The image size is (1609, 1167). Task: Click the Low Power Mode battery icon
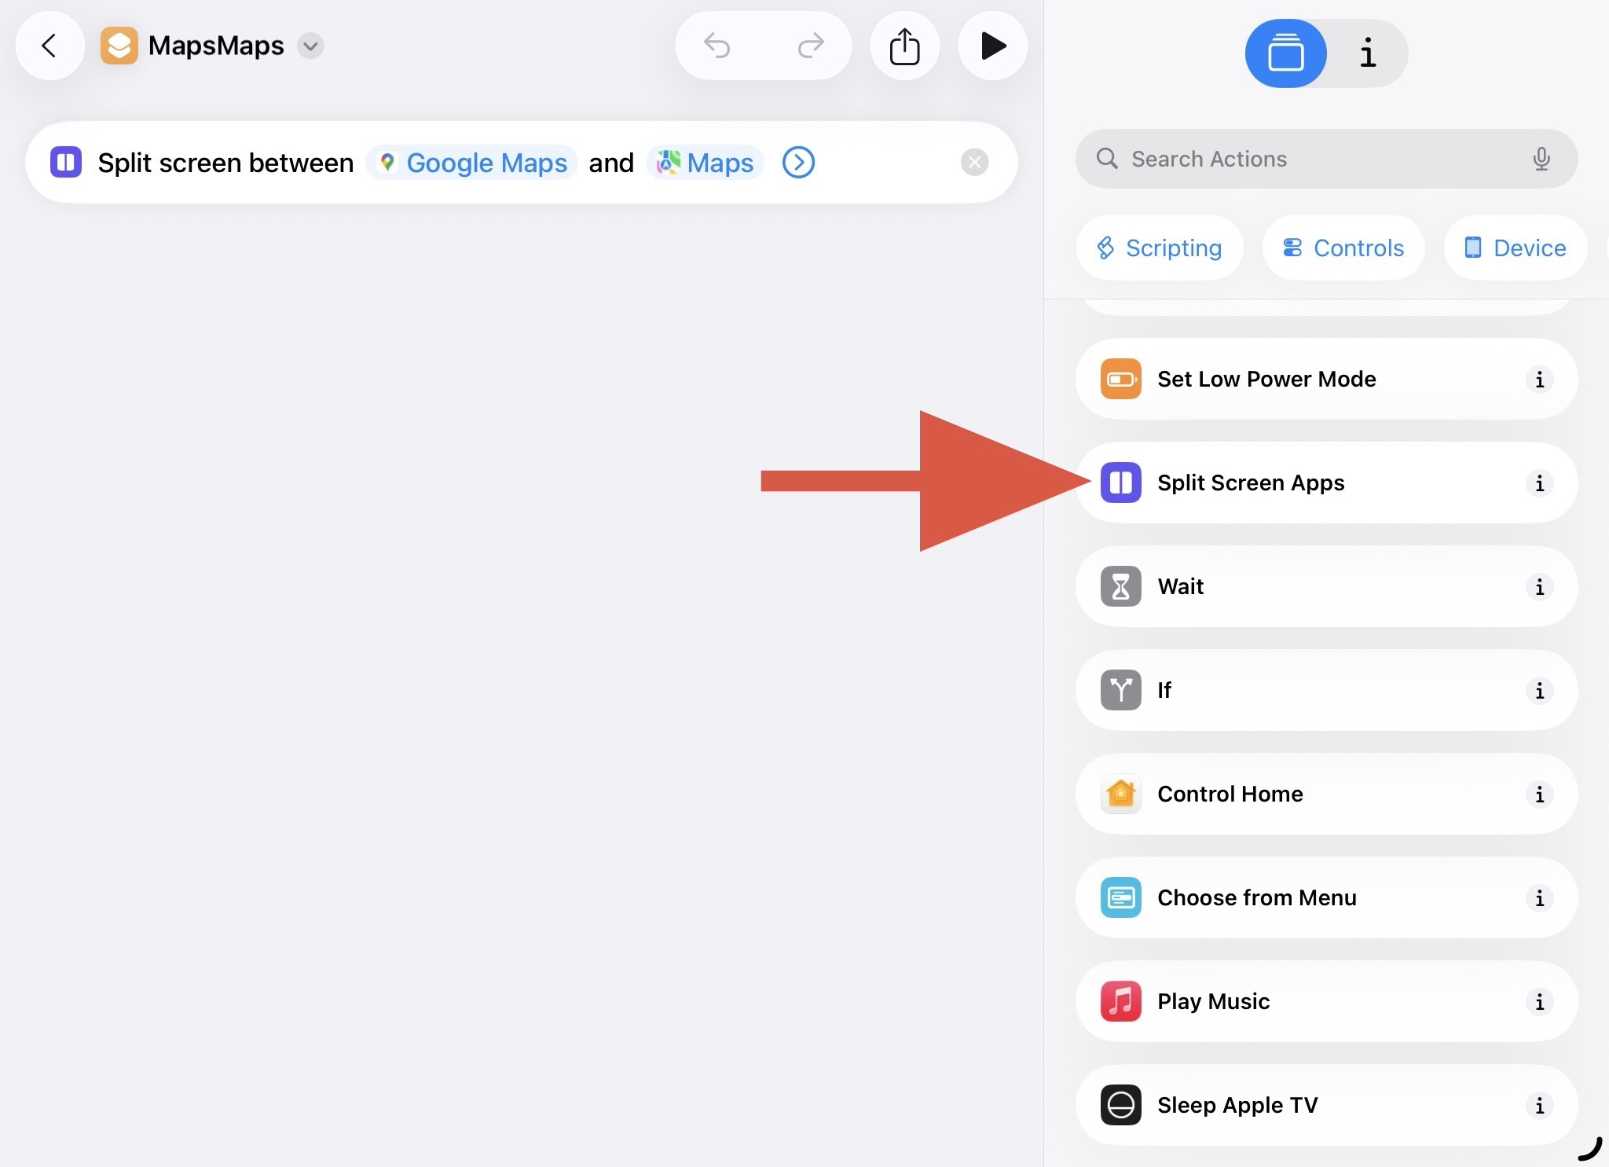(1121, 379)
